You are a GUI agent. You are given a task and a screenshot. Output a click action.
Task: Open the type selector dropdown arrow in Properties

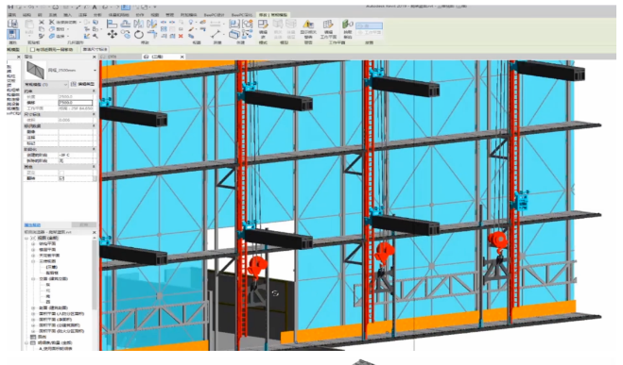95,71
